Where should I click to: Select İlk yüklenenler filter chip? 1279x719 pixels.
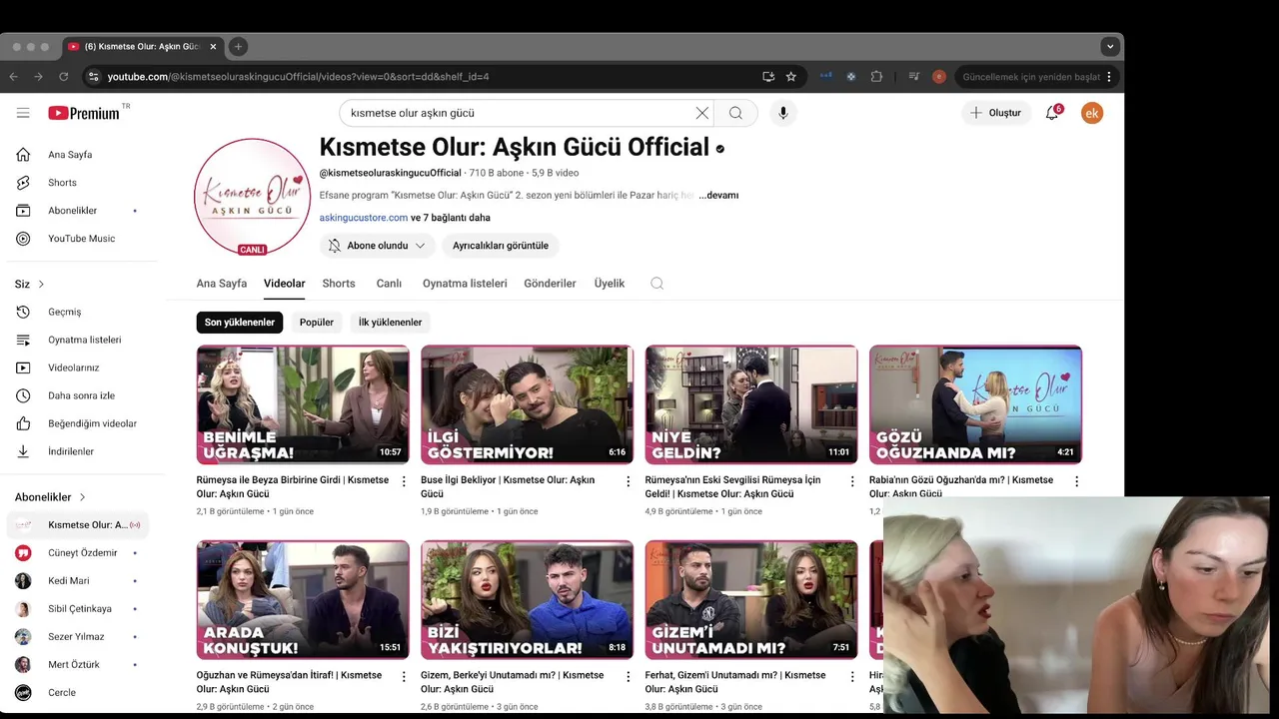390,323
